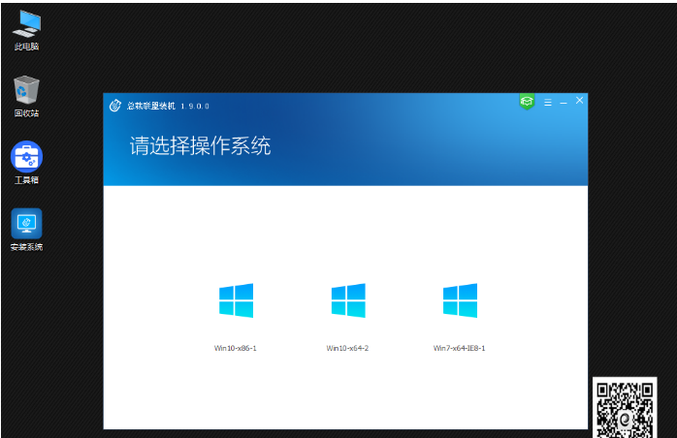Click the QR code image
This screenshot has width=677, height=438.
pyautogui.click(x=625, y=408)
